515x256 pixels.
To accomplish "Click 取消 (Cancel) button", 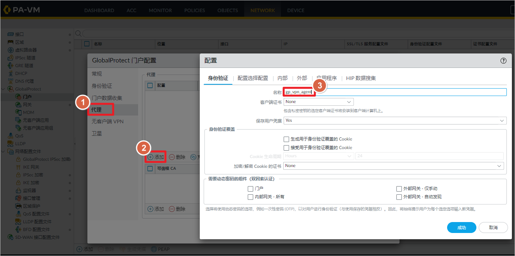I will pyautogui.click(x=493, y=228).
